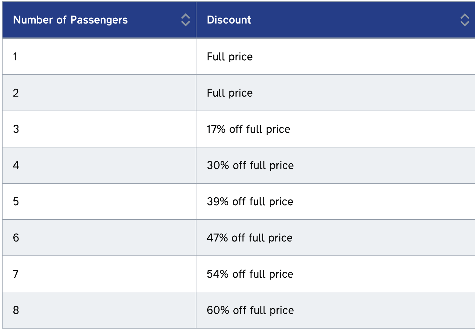Viewport: 475px width, 333px height.
Task: Select 60% off full price cell
Action: coord(250,310)
